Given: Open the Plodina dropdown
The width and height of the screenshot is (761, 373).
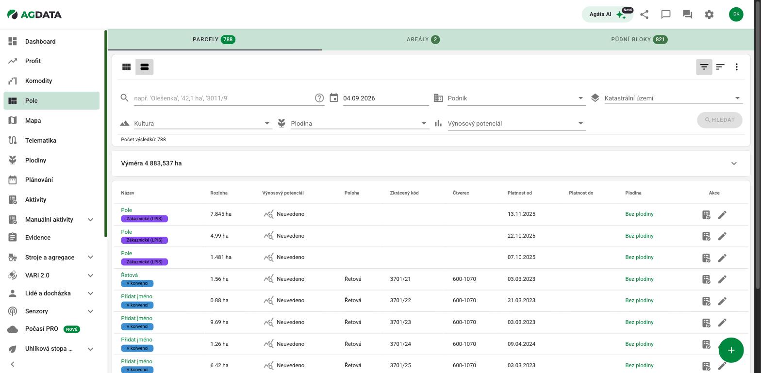Looking at the screenshot, I should coord(360,123).
